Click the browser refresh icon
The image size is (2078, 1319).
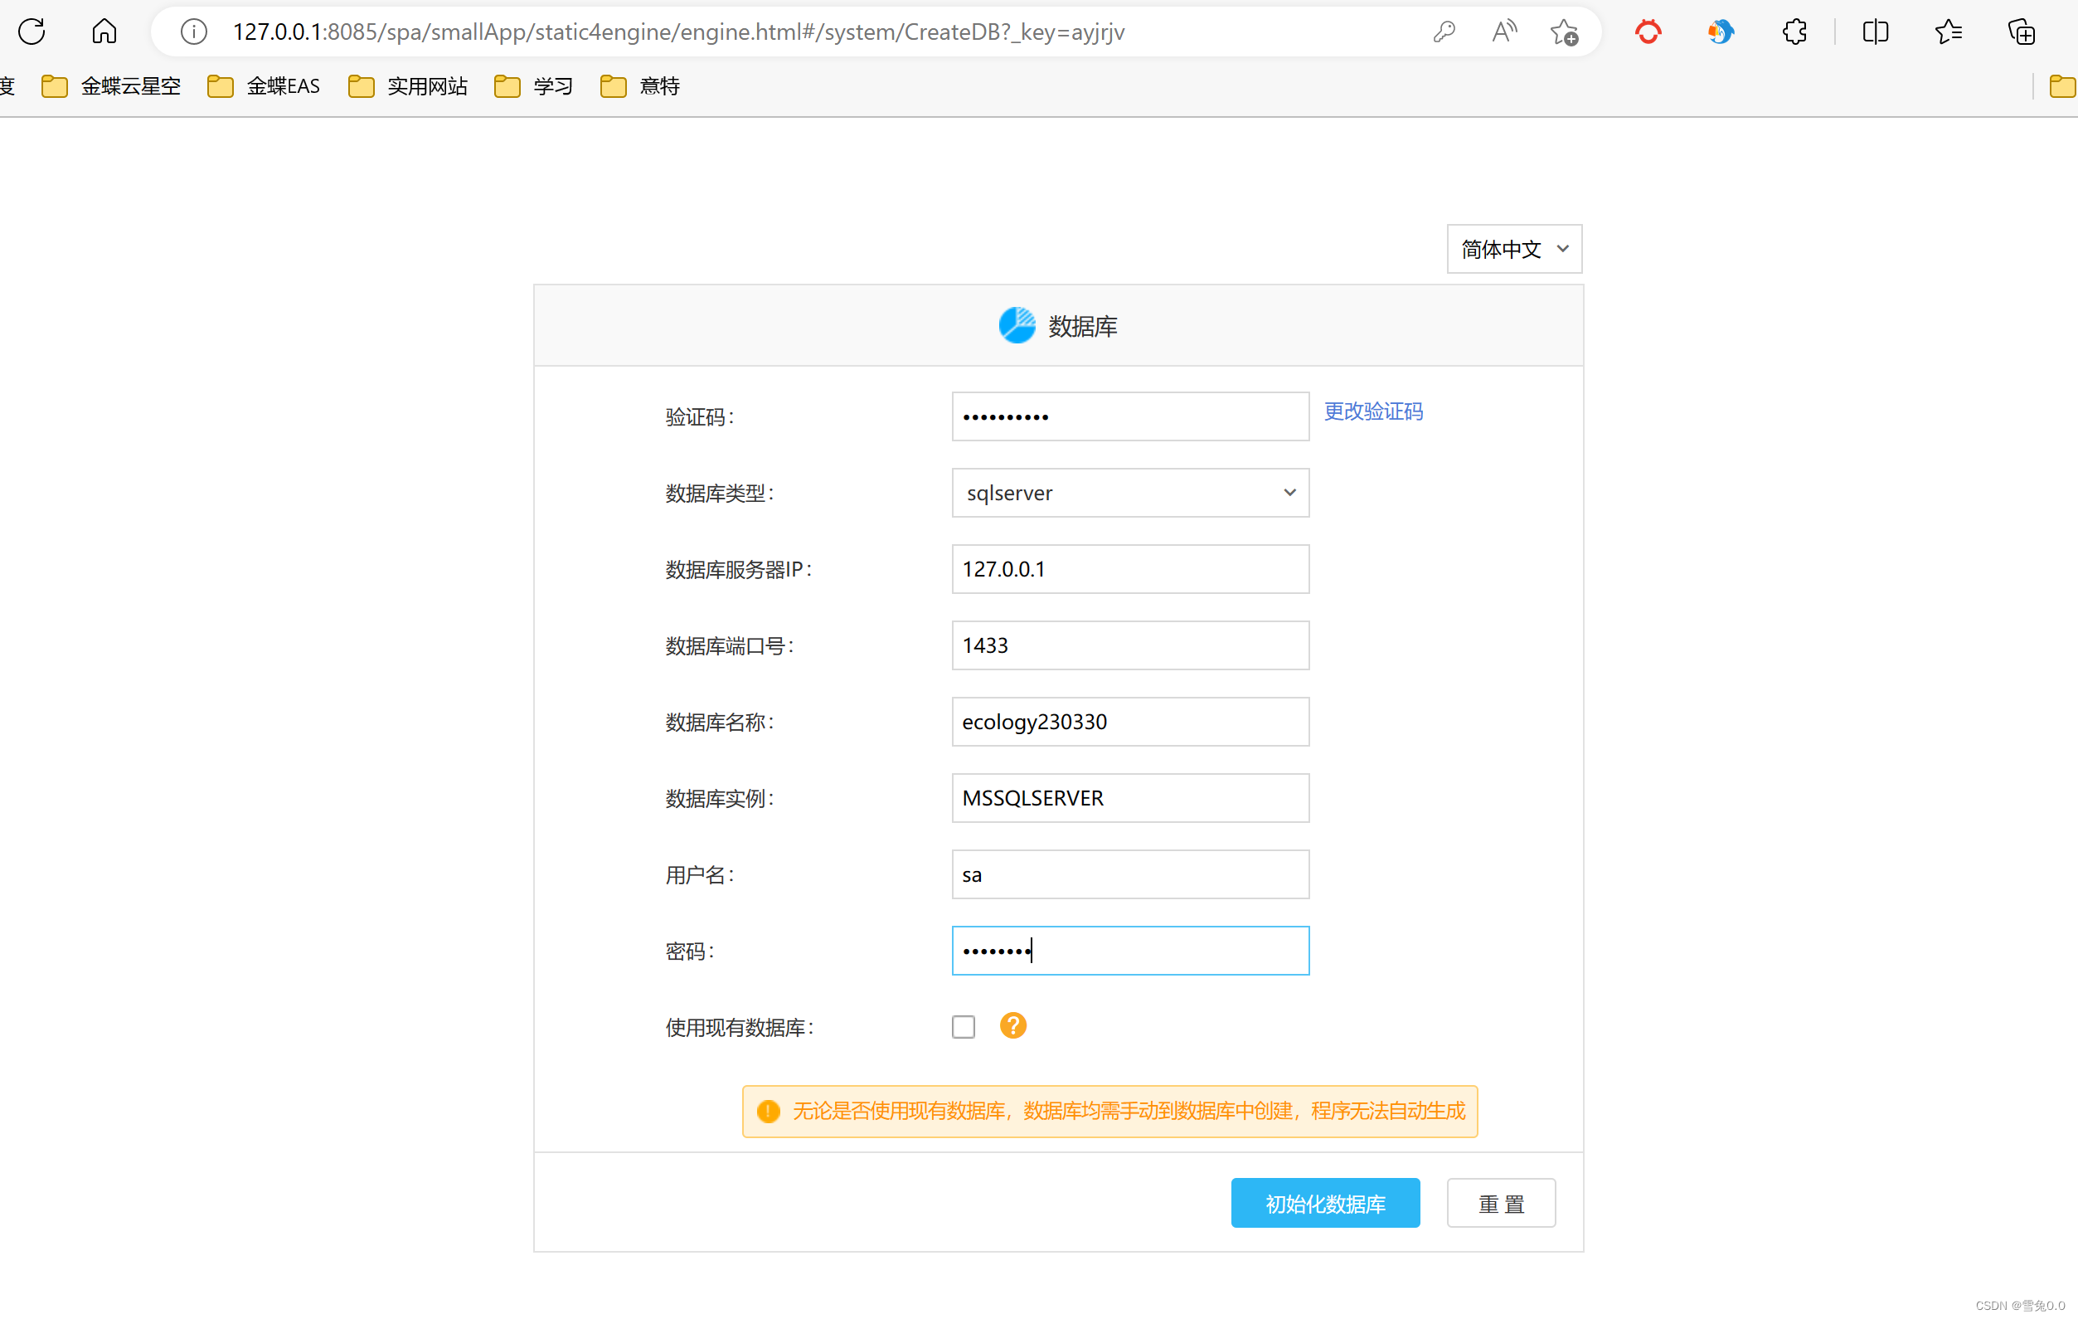coord(32,32)
